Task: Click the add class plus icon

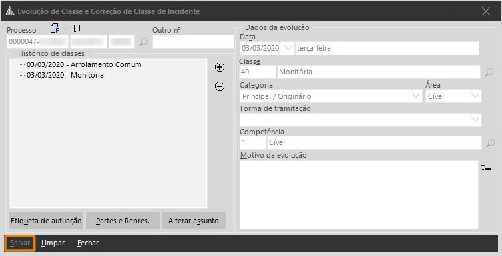Action: [x=220, y=67]
